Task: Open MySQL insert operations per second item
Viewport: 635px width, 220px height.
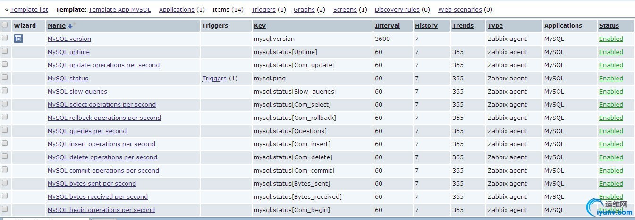Action: (x=102, y=144)
